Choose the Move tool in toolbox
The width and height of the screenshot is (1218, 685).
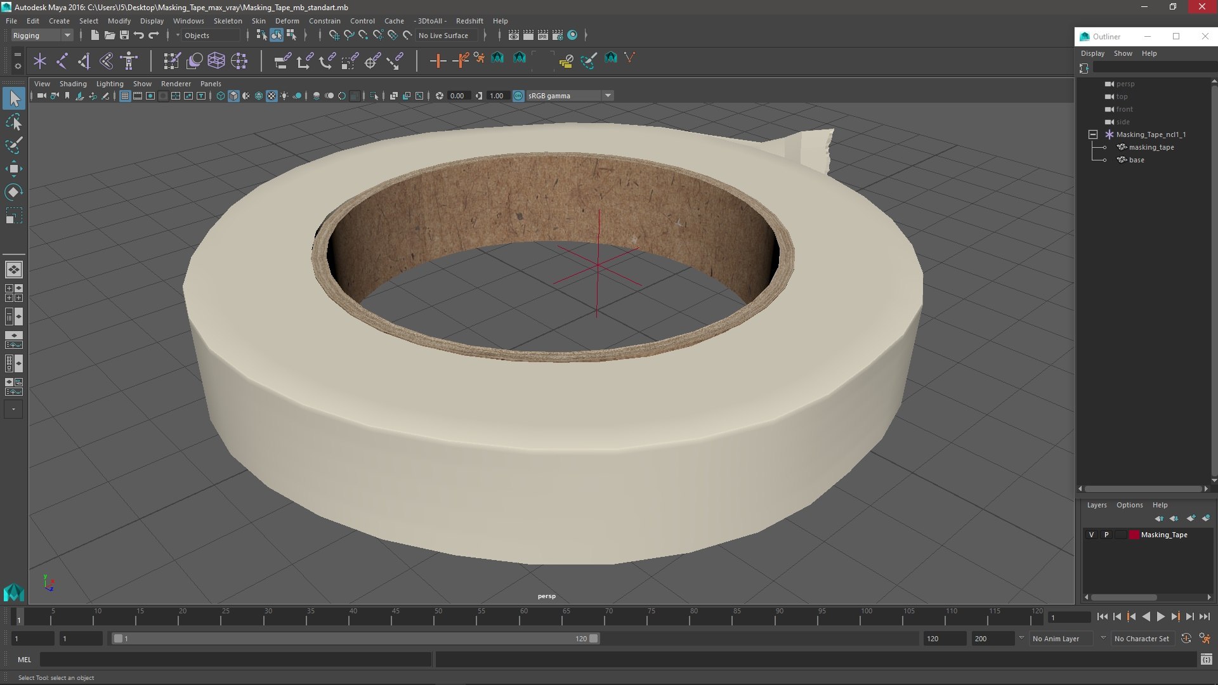click(14, 169)
